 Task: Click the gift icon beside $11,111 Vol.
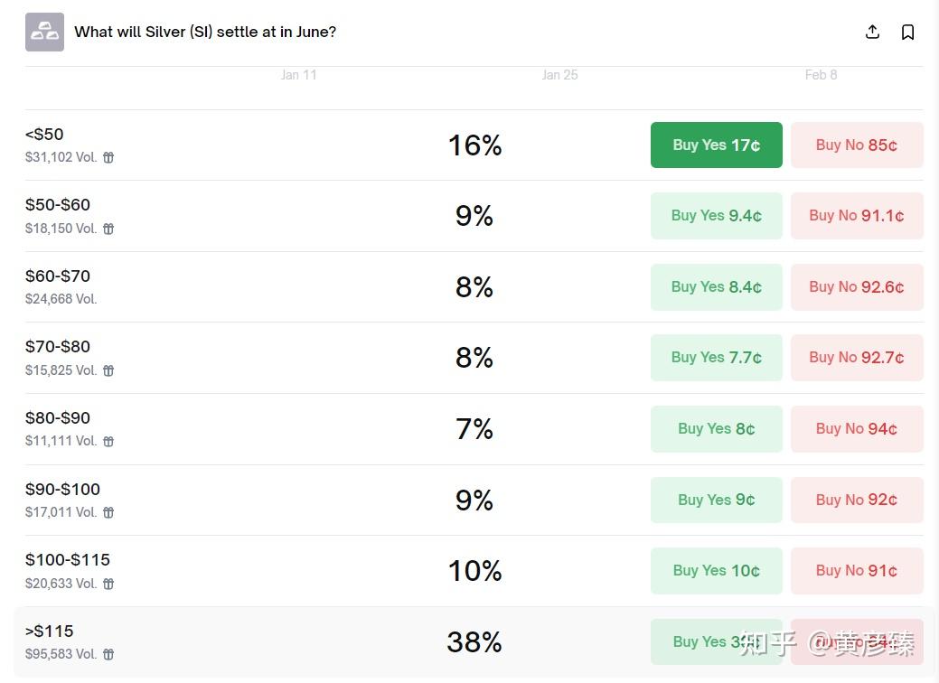pyautogui.click(x=108, y=442)
